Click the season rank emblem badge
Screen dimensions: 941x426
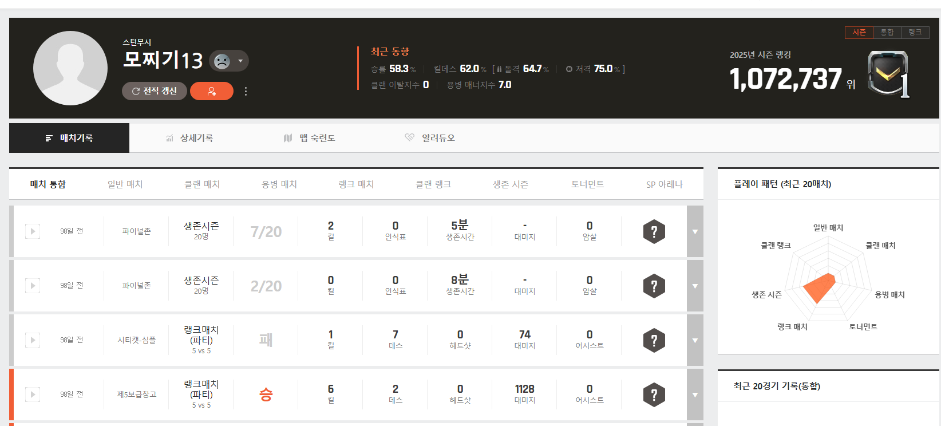pyautogui.click(x=888, y=74)
